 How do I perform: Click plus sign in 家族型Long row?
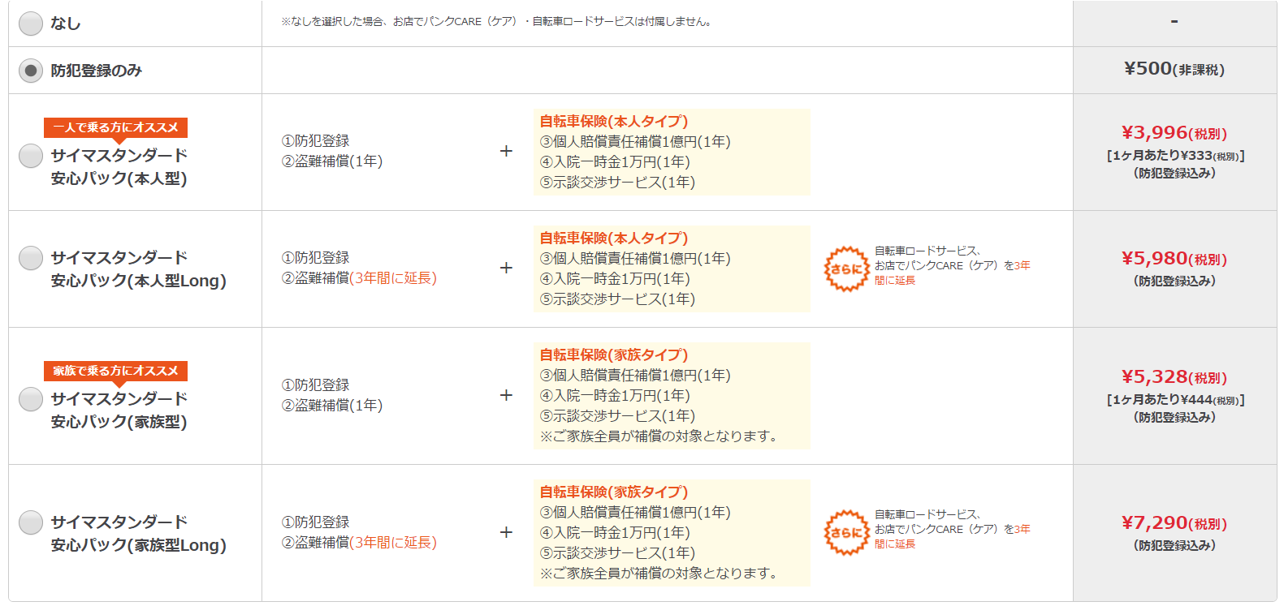pyautogui.click(x=506, y=532)
